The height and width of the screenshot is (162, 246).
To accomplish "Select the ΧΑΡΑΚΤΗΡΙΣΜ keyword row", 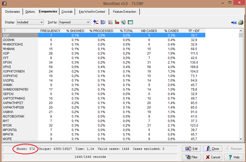I will click(x=104, y=107).
